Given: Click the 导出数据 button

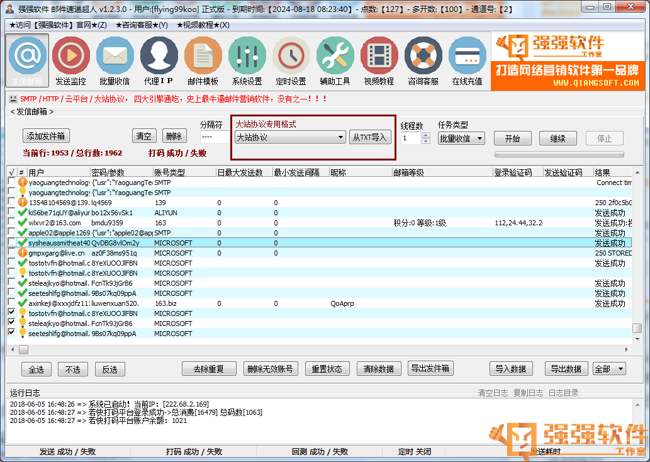Looking at the screenshot, I should 566,369.
